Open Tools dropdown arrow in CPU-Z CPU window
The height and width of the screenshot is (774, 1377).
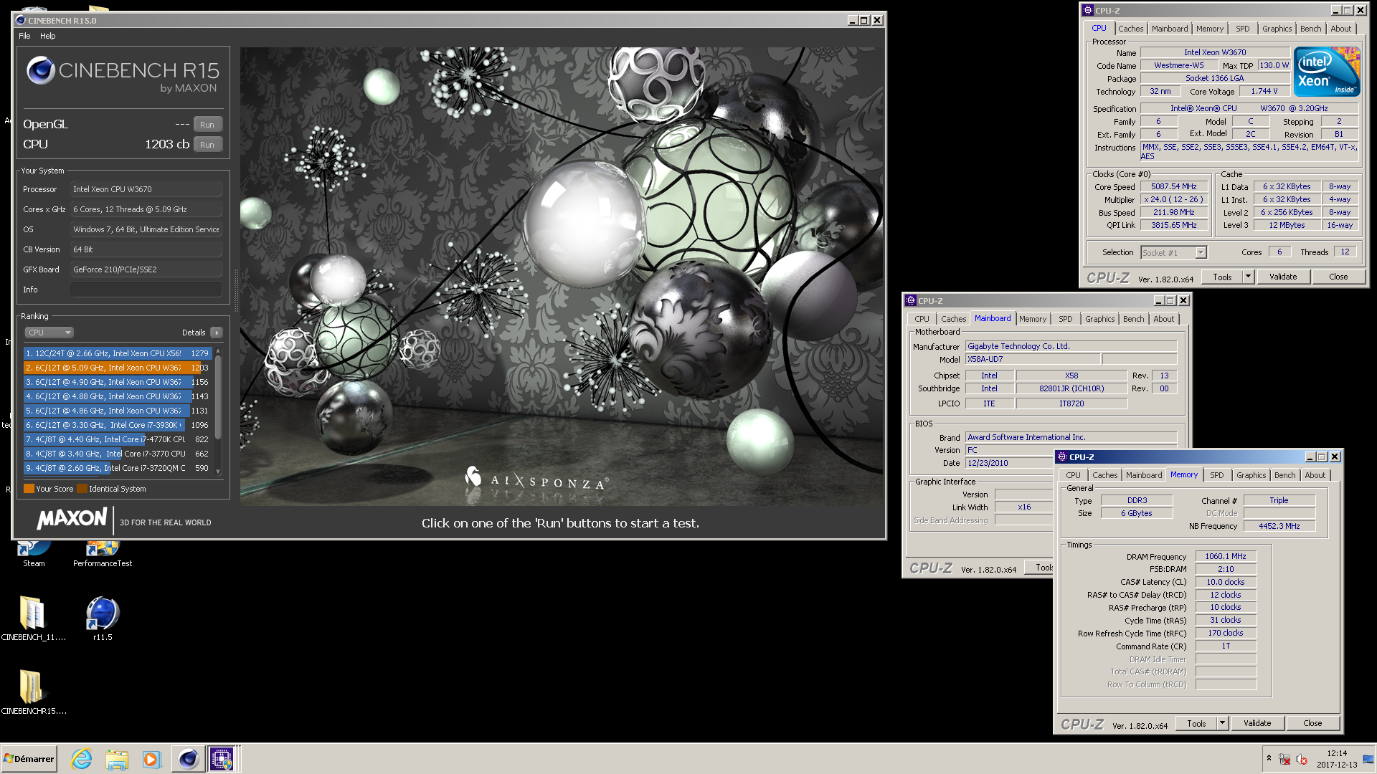click(x=1248, y=277)
